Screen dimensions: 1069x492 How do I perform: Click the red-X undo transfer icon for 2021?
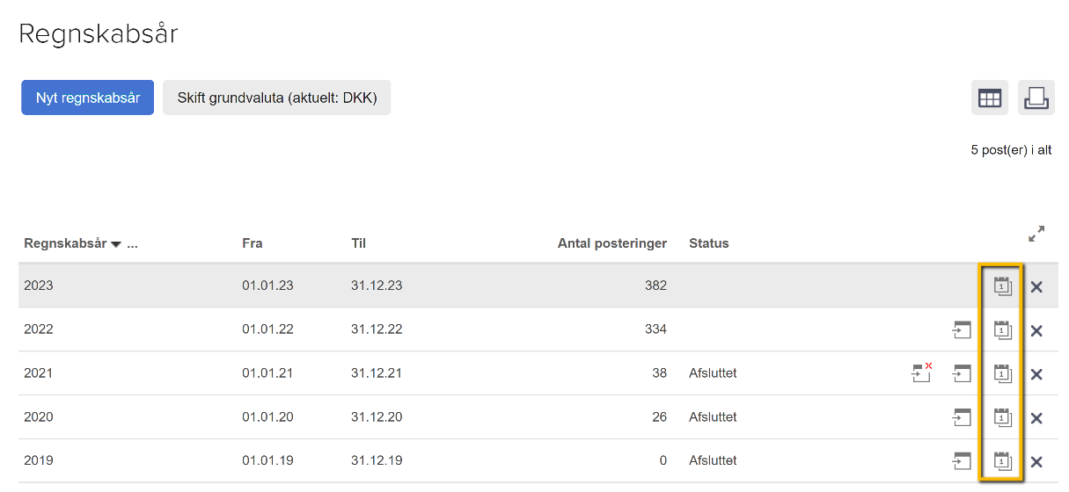pyautogui.click(x=921, y=373)
